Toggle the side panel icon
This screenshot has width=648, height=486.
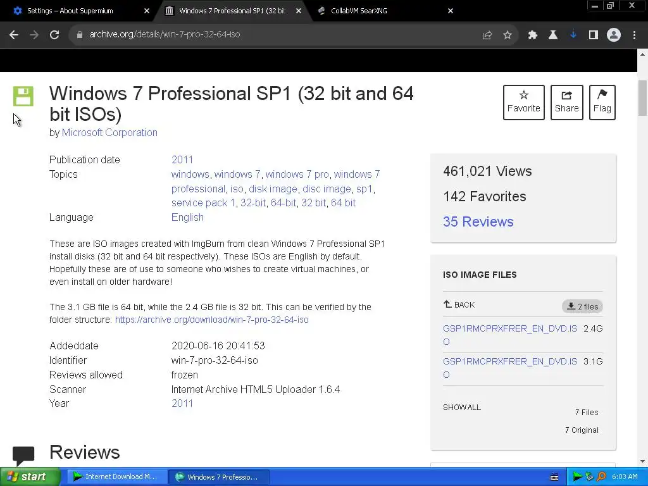click(594, 35)
